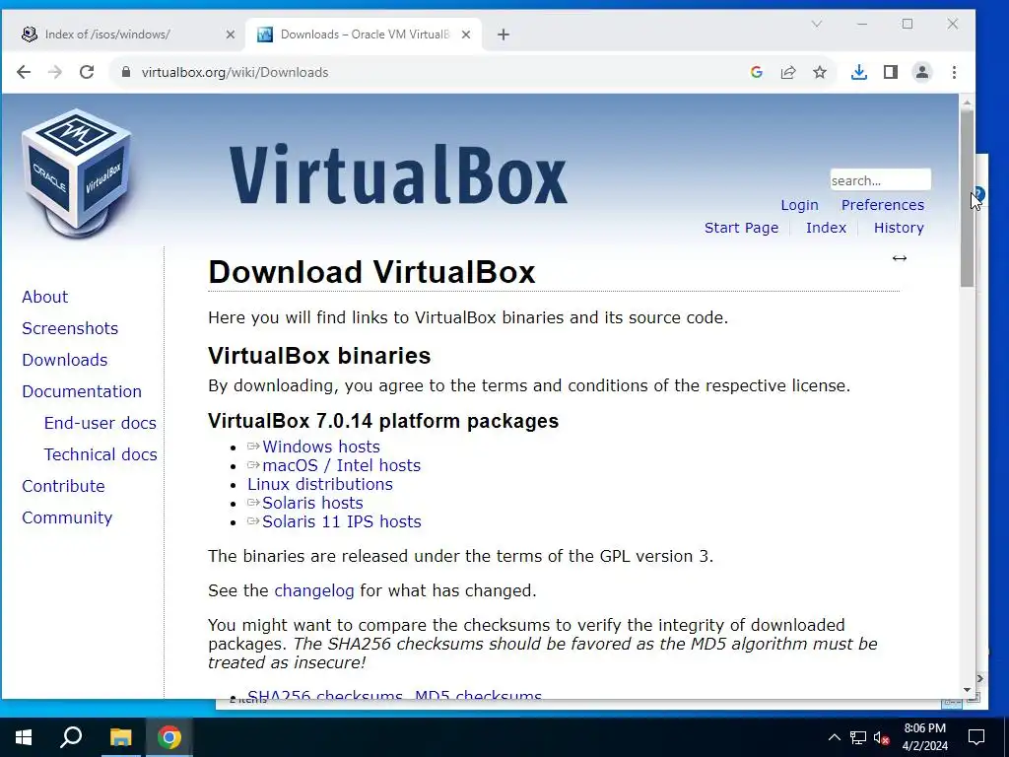Image resolution: width=1009 pixels, height=757 pixels.
Task: Click the padlock site info icon
Action: pyautogui.click(x=126, y=72)
